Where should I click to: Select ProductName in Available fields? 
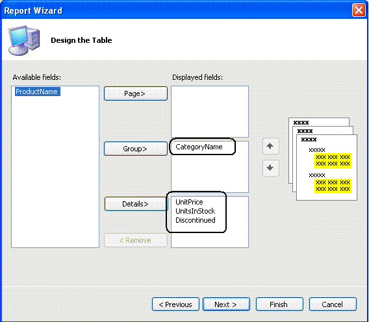[x=37, y=92]
